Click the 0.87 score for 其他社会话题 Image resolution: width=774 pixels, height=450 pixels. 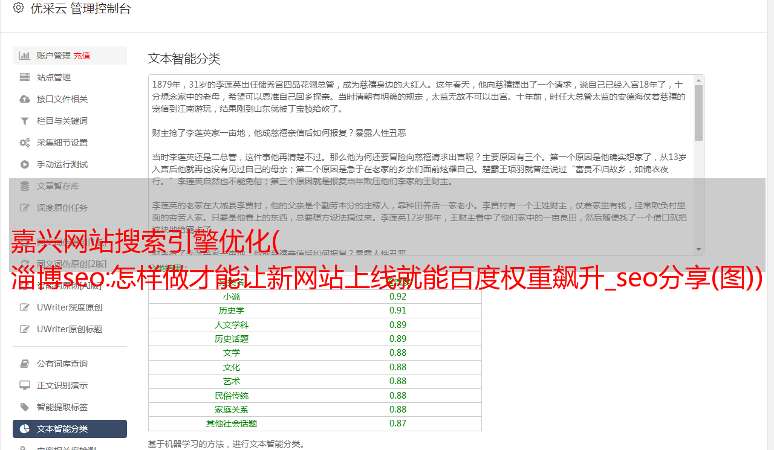(398, 423)
